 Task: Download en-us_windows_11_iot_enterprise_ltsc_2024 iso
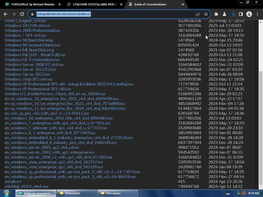point(65,109)
